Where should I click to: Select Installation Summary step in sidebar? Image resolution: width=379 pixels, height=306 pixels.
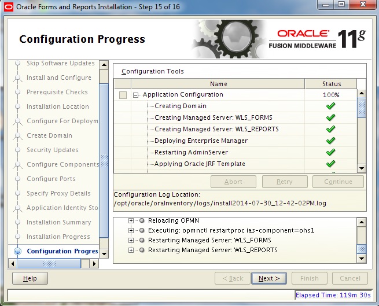tap(58, 222)
